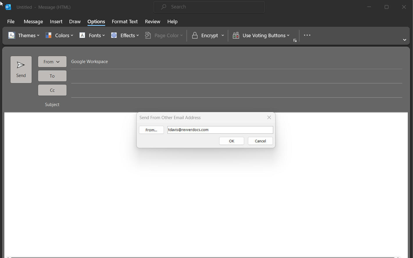Screen dimensions: 413x258
Task: Open the Help tab
Action: point(172,21)
